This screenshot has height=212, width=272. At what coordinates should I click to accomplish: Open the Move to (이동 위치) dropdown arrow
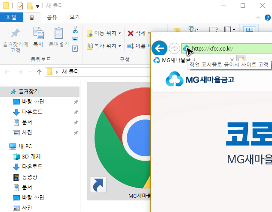click(120, 33)
